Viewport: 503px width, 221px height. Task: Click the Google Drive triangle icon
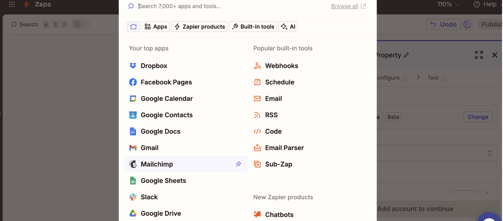[x=133, y=213]
